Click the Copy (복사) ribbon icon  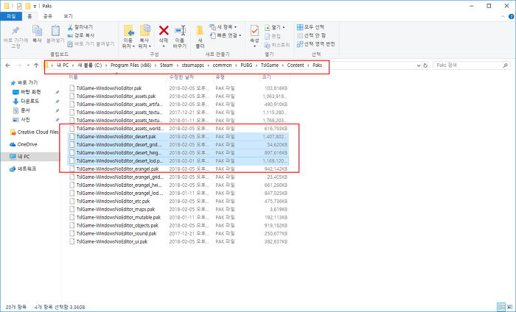37,31
